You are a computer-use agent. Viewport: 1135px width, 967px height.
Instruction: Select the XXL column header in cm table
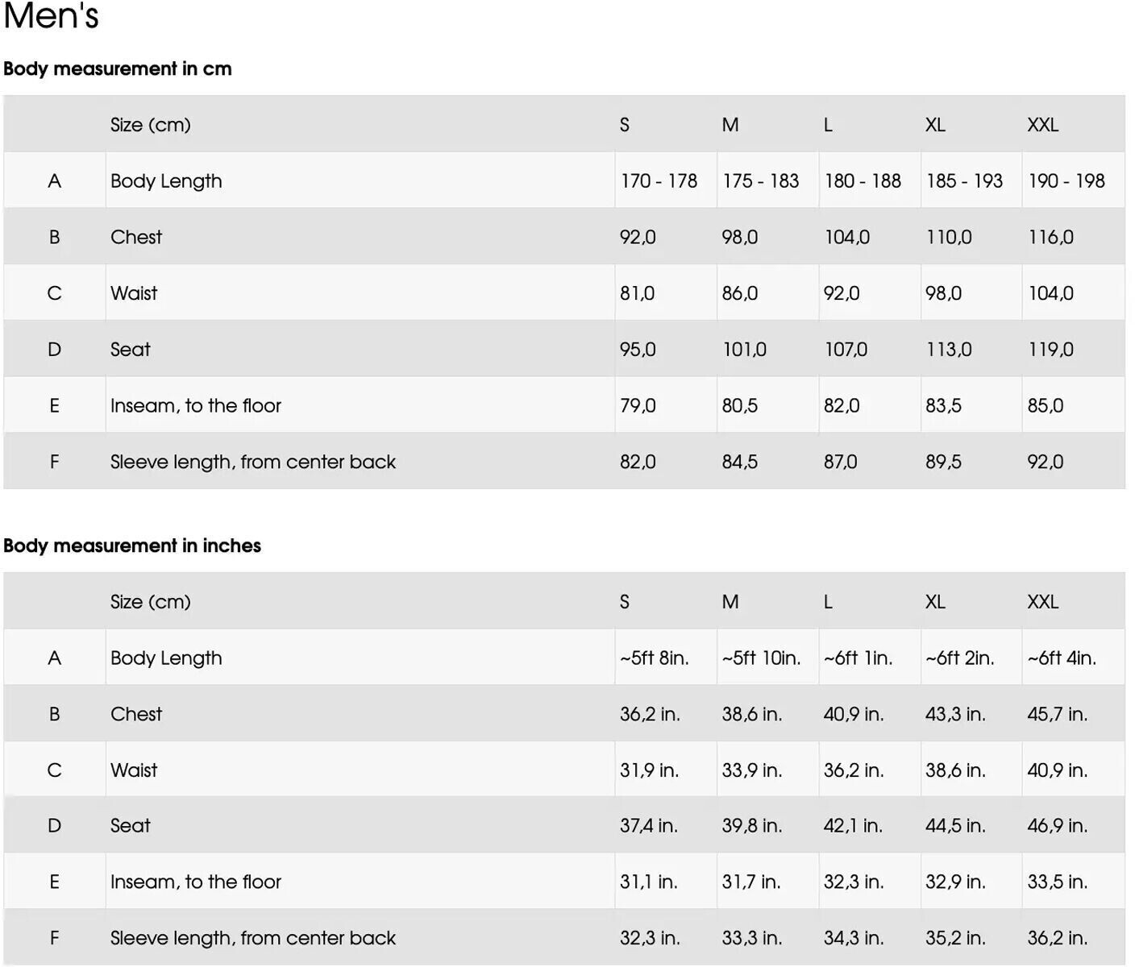1042,125
